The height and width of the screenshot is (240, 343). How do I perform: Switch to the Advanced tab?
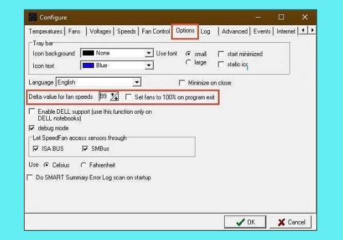pyautogui.click(x=235, y=31)
